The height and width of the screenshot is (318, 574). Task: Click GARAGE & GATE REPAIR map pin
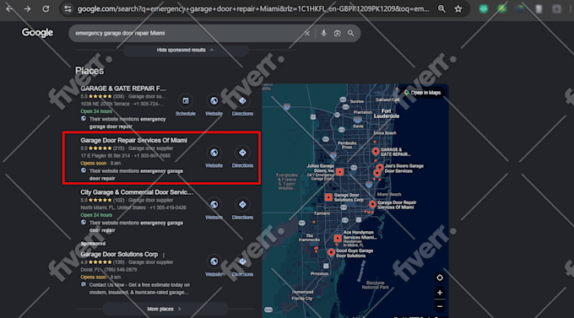pyautogui.click(x=376, y=151)
